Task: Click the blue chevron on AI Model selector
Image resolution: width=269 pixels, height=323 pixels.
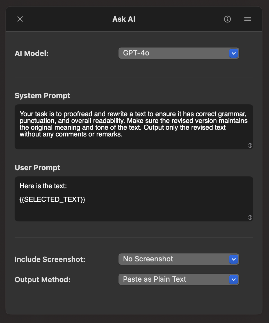Action: [x=234, y=53]
